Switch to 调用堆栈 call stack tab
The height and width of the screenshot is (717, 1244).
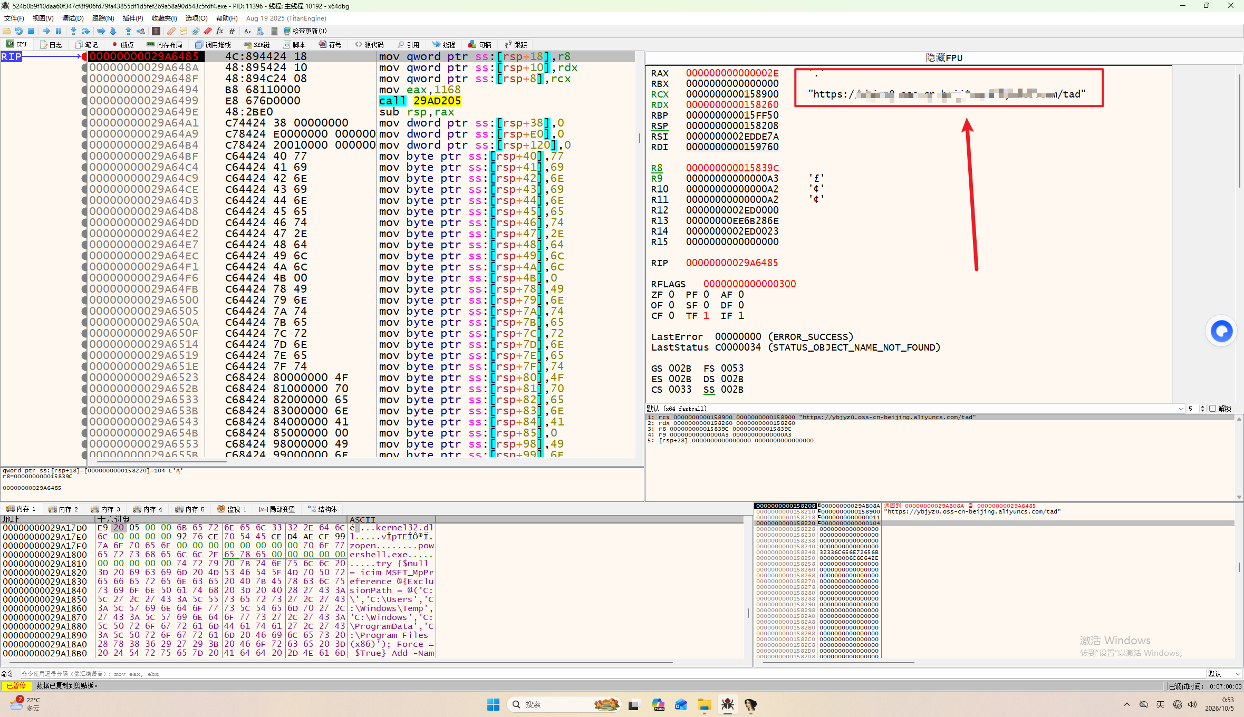tap(213, 45)
